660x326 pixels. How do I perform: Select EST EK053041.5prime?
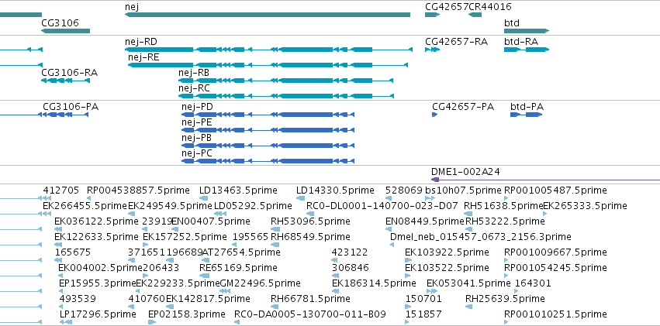click(469, 283)
